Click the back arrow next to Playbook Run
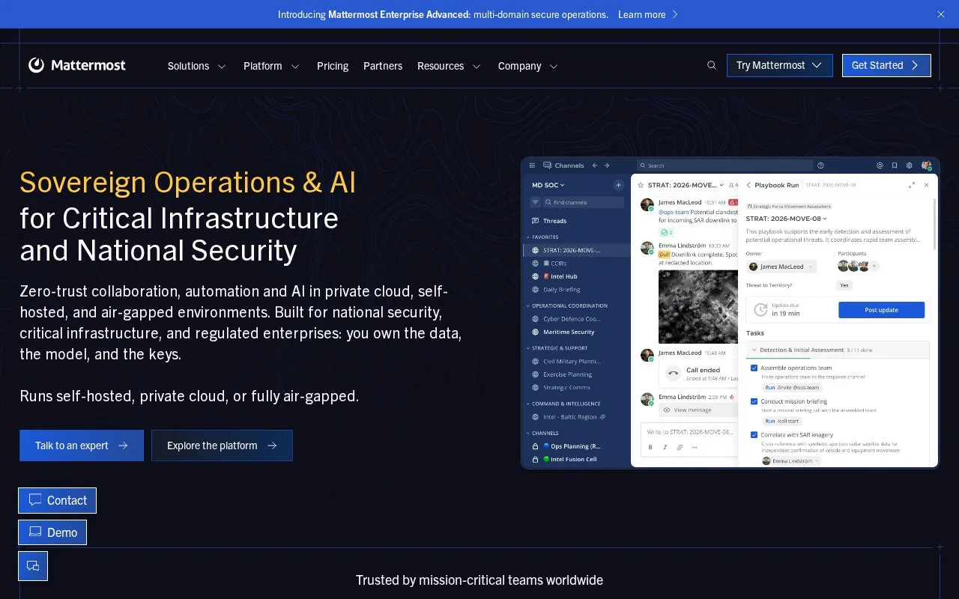Viewport: 959px width, 599px height. pyautogui.click(x=748, y=185)
